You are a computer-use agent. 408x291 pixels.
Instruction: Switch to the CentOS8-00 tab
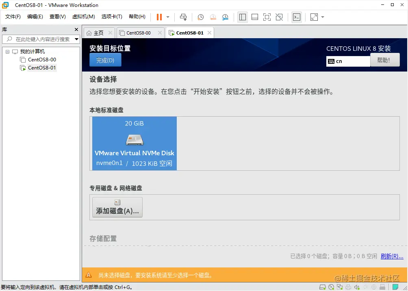point(140,33)
